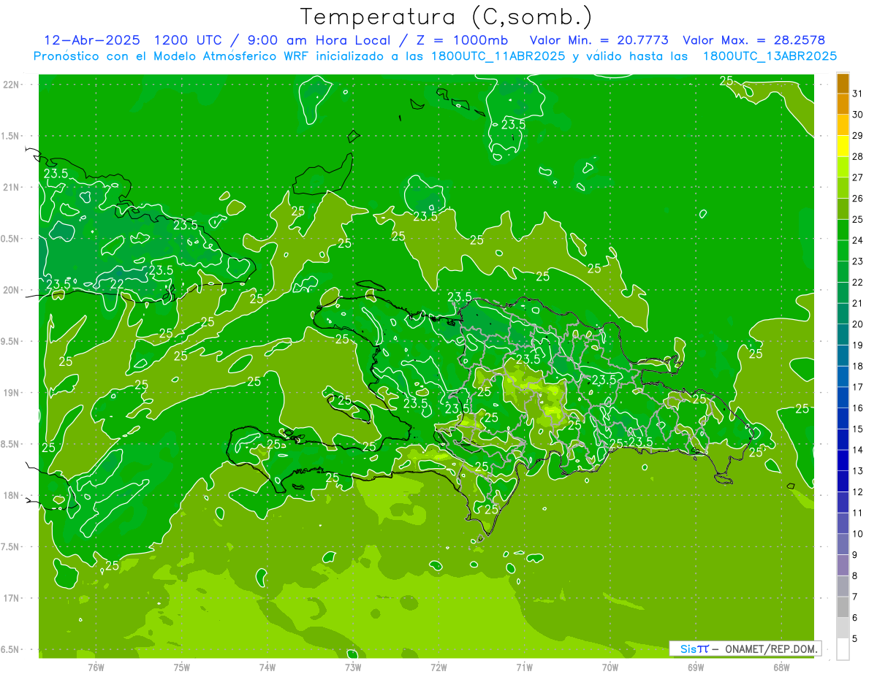Click the "19N" latitude axis label
877x677 pixels.
point(10,393)
